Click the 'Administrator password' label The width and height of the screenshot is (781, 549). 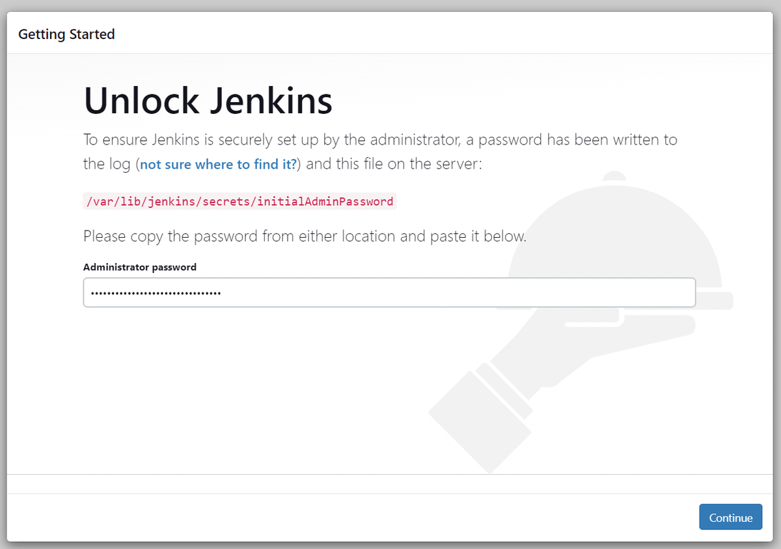tap(139, 267)
